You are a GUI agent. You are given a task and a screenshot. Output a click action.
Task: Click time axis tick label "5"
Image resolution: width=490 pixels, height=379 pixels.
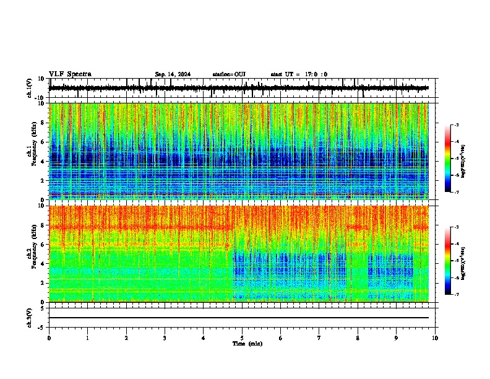click(242, 338)
